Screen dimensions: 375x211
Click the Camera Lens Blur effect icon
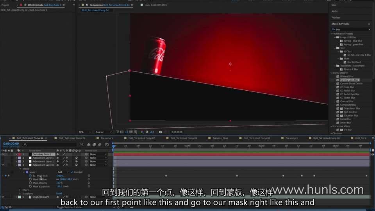click(x=337, y=80)
